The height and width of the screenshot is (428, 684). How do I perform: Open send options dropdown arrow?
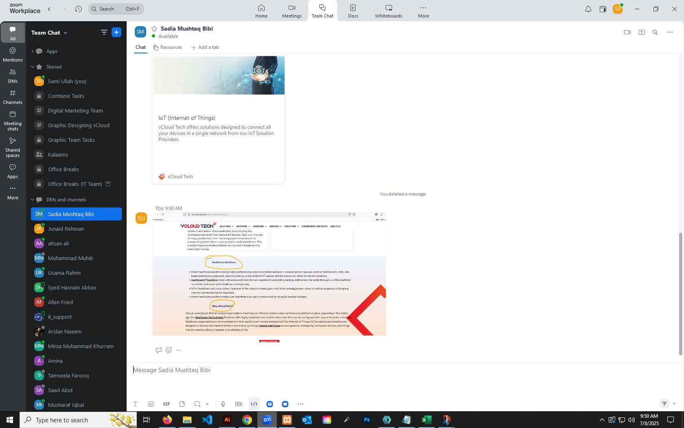(x=674, y=404)
